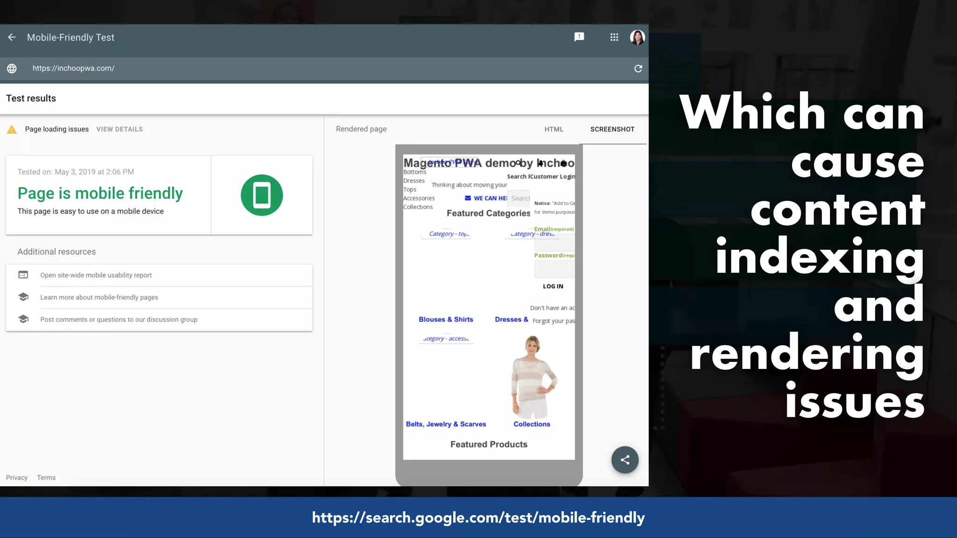Screen dimensions: 957x538
Task: Click the Search field in preview
Action: (x=520, y=198)
